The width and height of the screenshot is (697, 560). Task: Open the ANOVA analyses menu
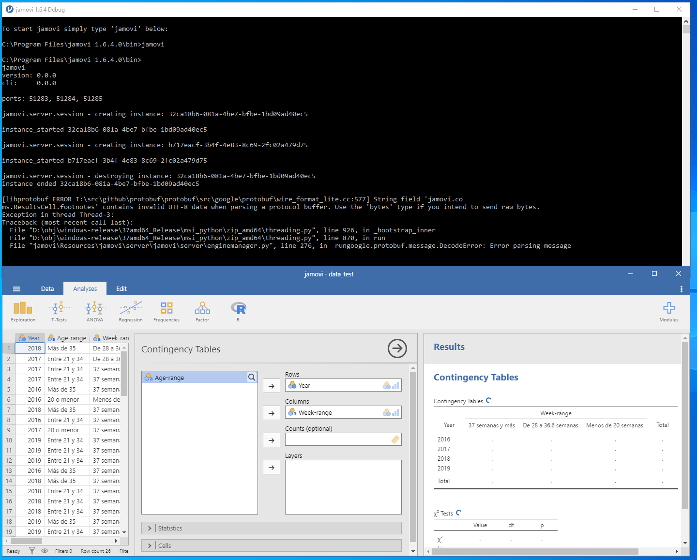tap(95, 311)
